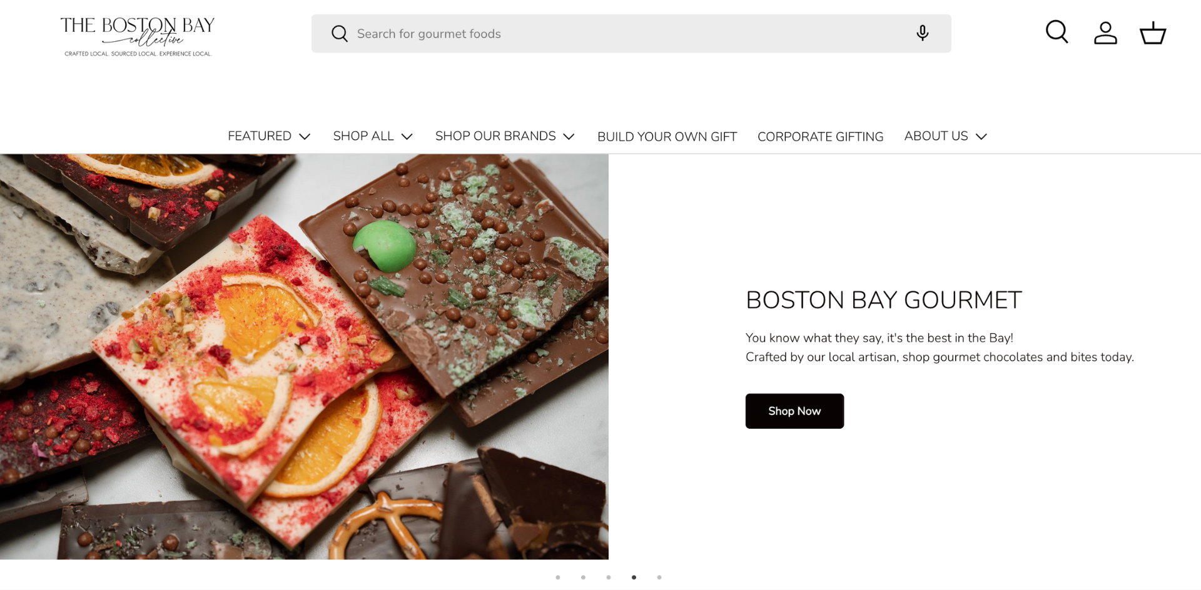The width and height of the screenshot is (1201, 590).
Task: Open Build Your Own Gift page
Action: [x=667, y=137]
